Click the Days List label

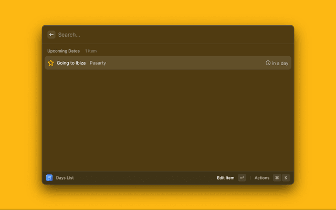65,178
